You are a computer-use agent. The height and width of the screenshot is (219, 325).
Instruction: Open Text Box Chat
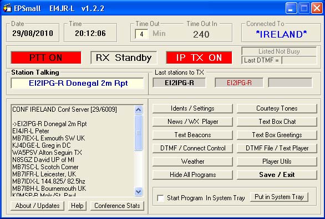point(277,122)
